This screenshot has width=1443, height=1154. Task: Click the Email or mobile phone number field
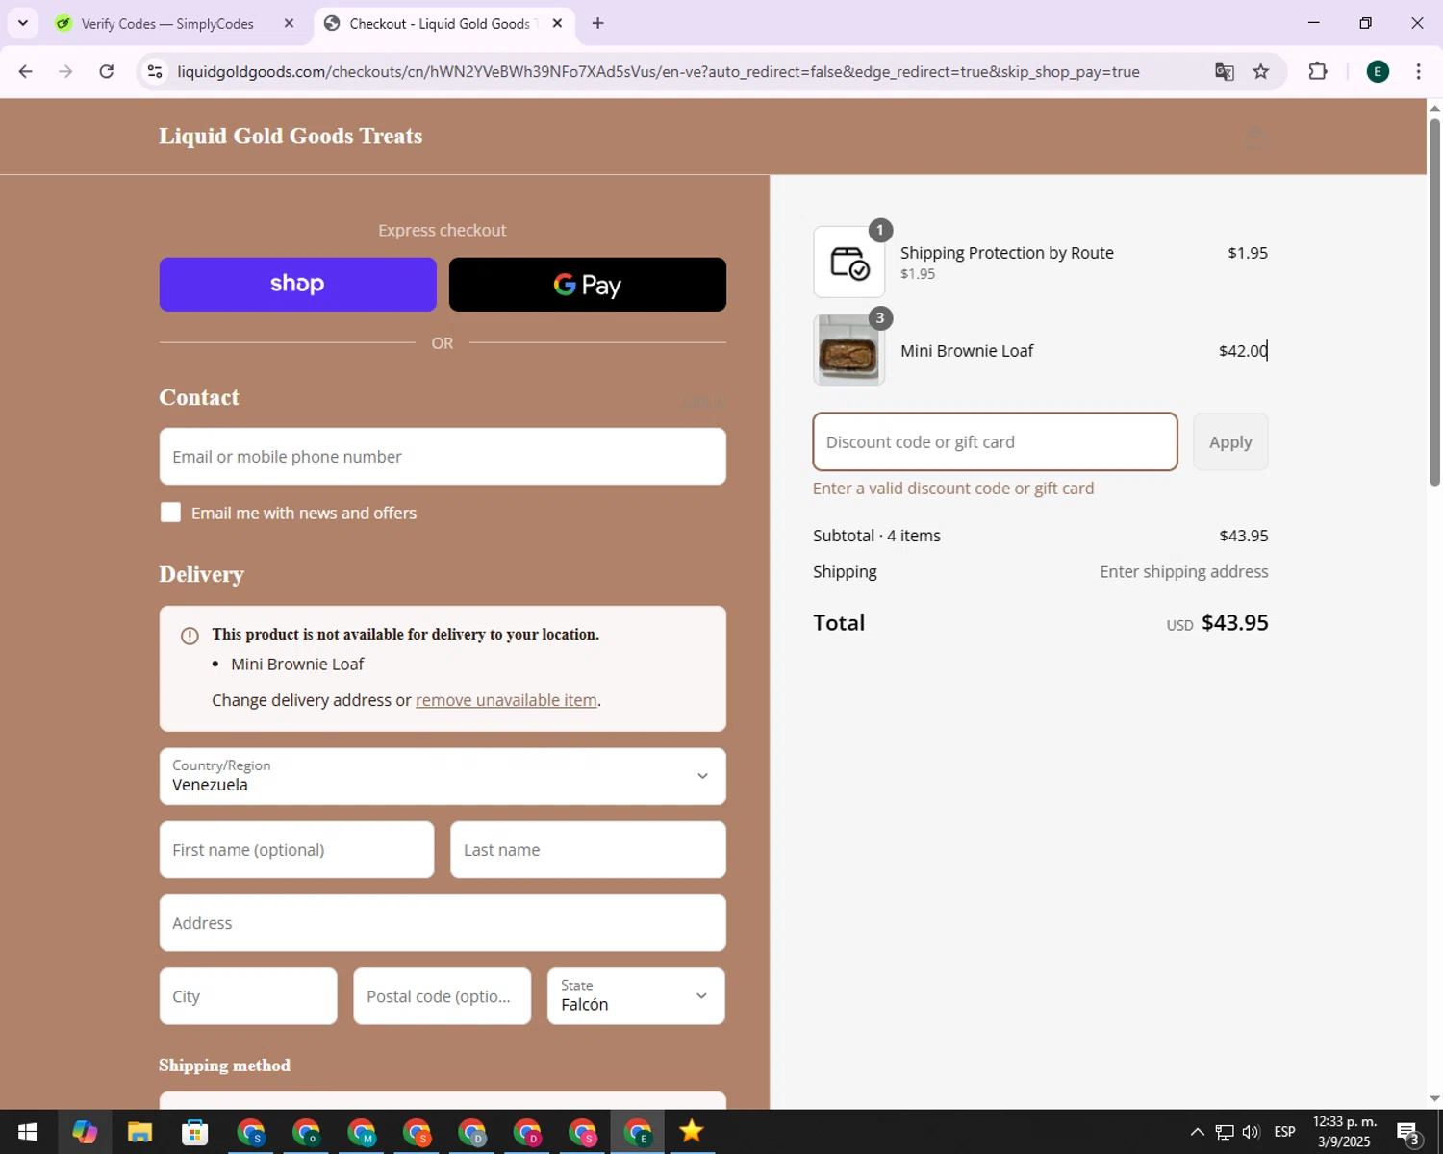(x=443, y=457)
